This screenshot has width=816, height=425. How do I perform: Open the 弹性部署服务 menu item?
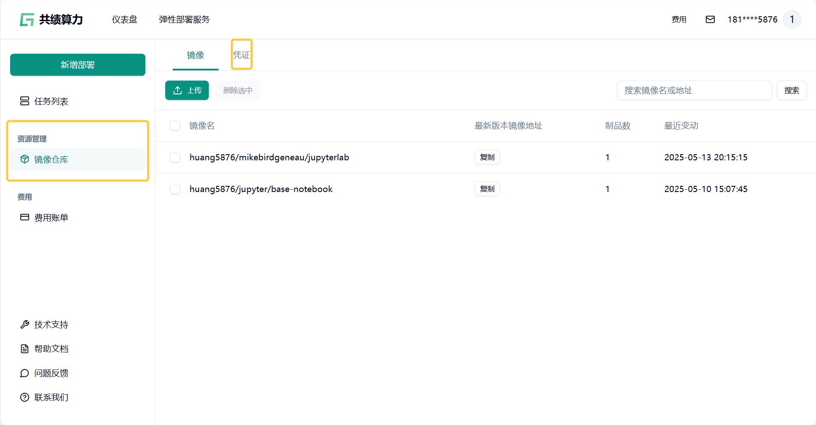point(184,19)
